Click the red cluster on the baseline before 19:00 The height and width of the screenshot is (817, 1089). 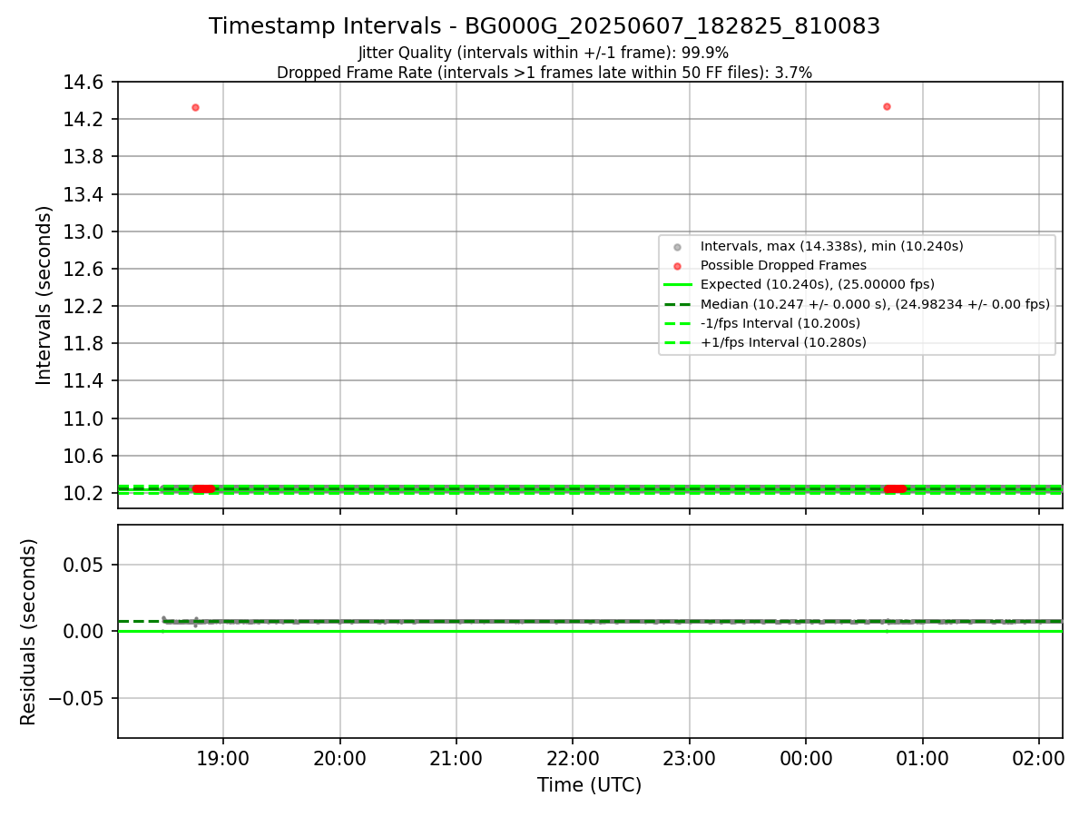203,488
